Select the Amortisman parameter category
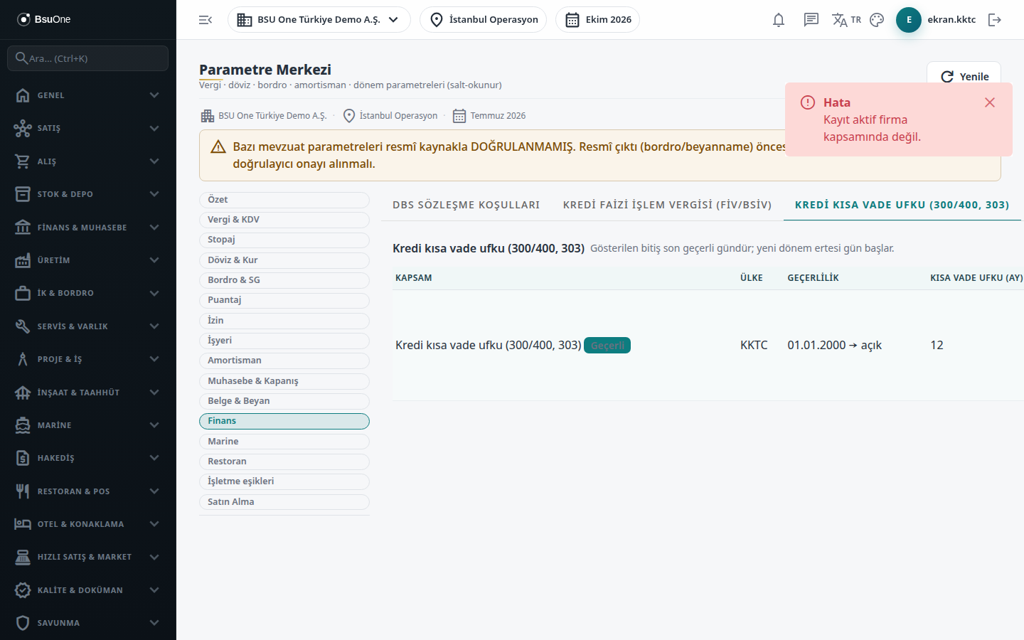The height and width of the screenshot is (640, 1024). pyautogui.click(x=284, y=361)
